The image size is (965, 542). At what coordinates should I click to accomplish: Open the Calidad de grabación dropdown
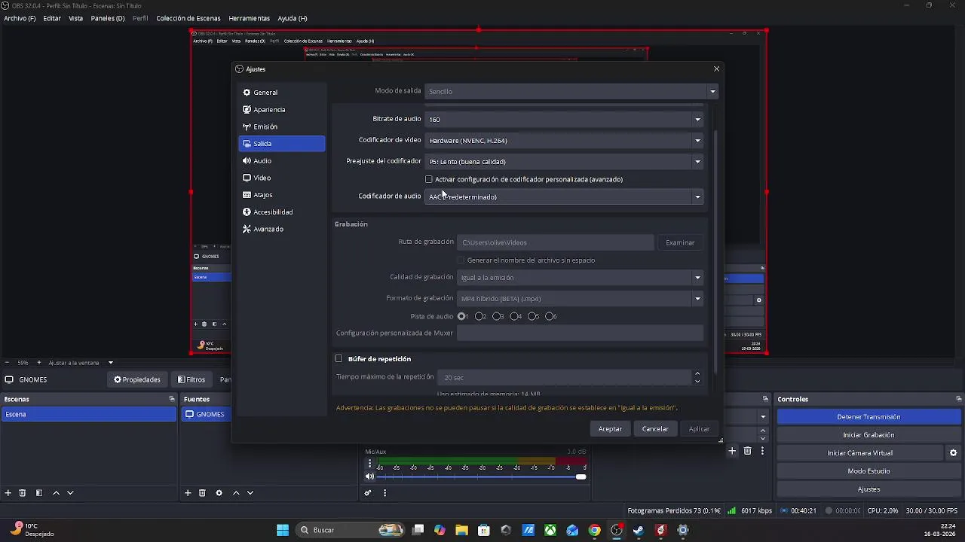point(580,277)
